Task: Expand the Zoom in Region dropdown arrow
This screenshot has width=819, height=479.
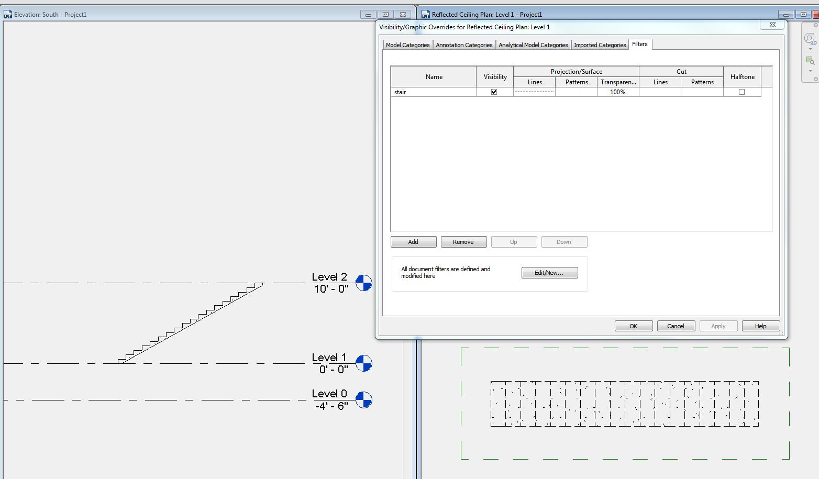Action: click(810, 71)
